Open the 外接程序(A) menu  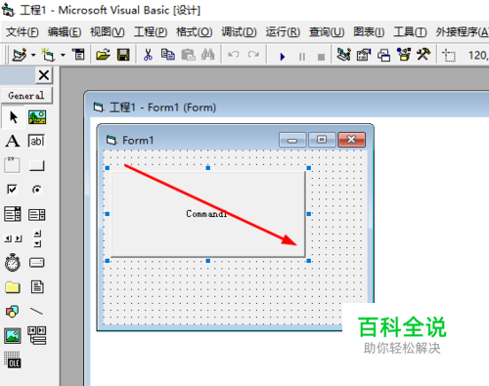(x=463, y=32)
